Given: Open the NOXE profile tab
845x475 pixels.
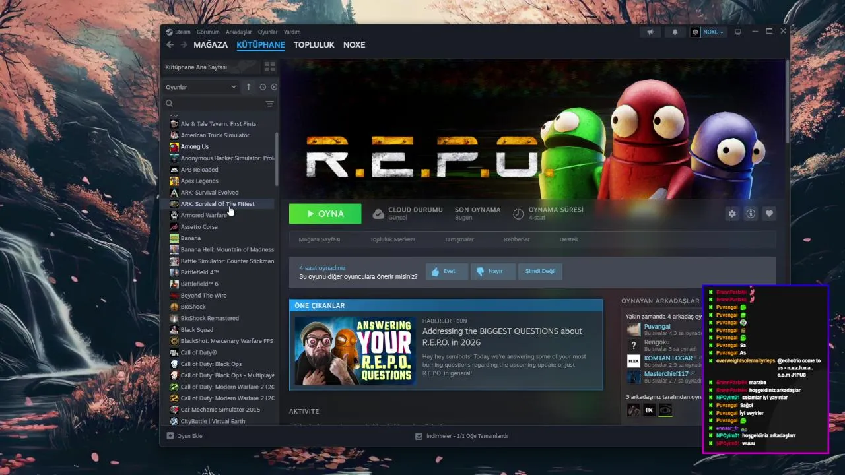Looking at the screenshot, I should click(x=355, y=45).
